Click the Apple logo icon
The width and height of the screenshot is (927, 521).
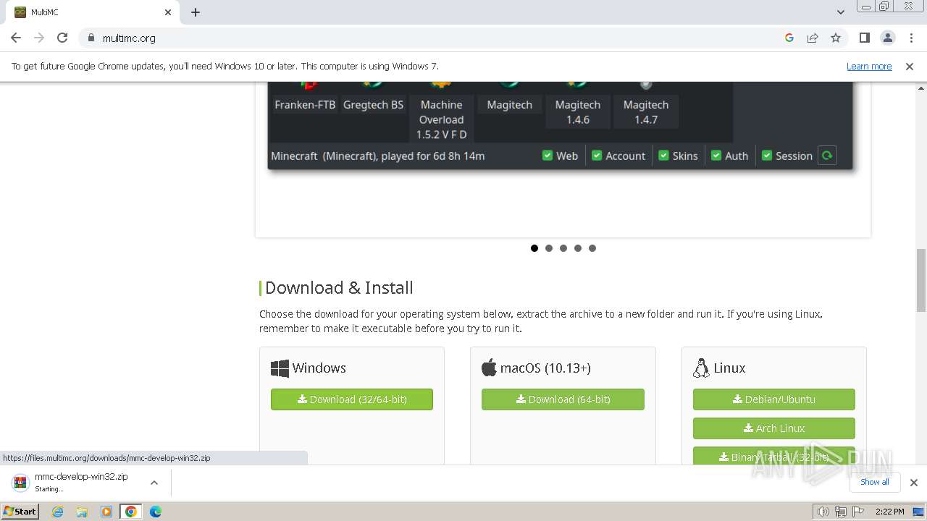tap(489, 368)
